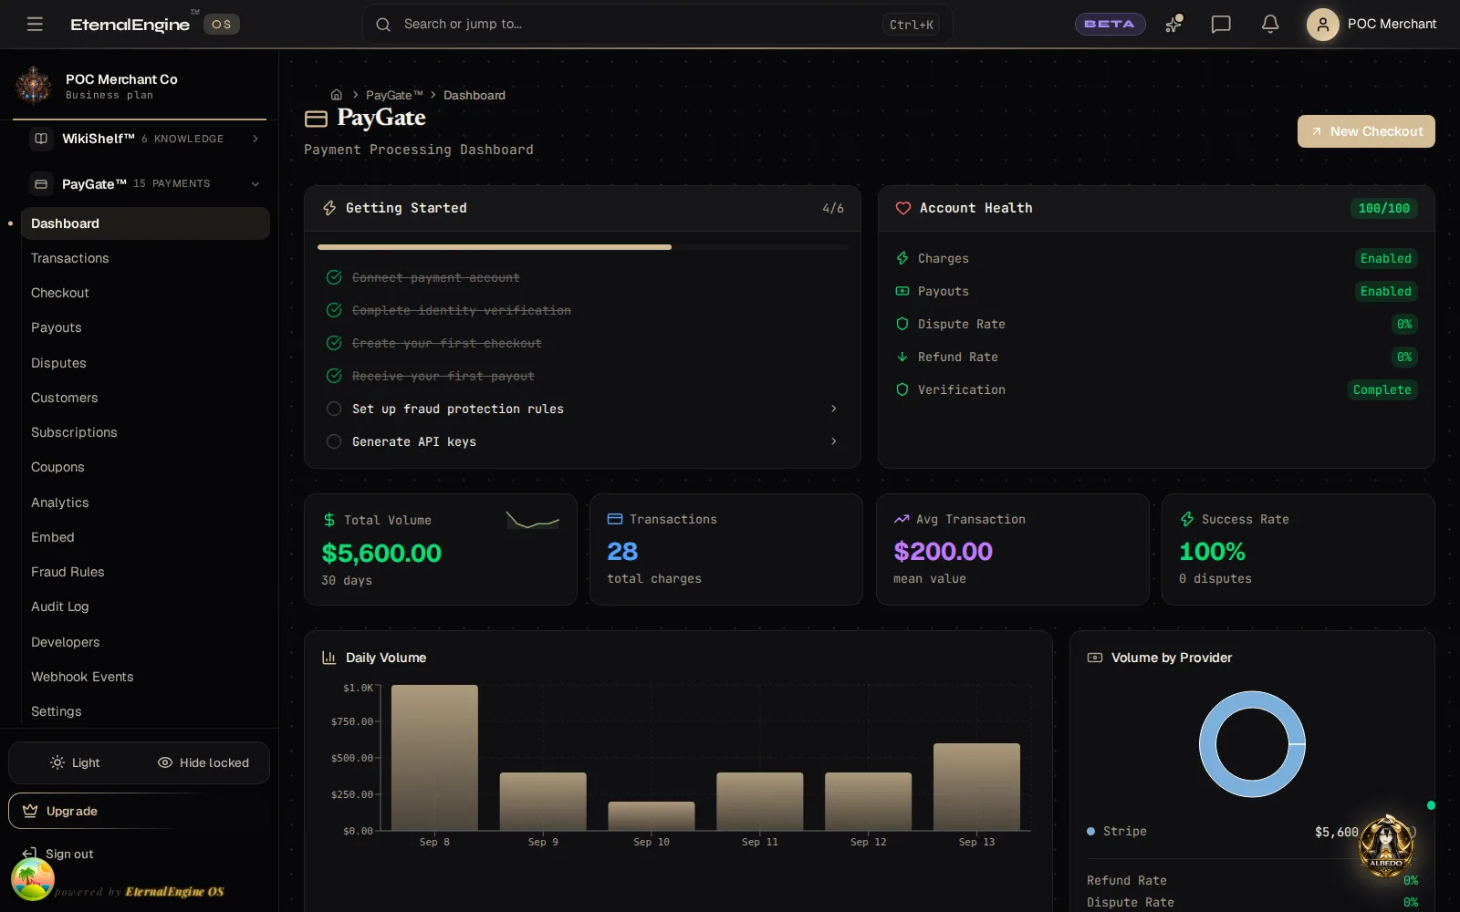
Task: Click the Upgrade button
Action: 139,811
